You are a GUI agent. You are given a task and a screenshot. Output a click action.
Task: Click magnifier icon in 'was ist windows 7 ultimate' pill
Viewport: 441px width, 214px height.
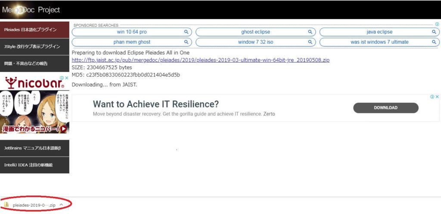point(434,42)
